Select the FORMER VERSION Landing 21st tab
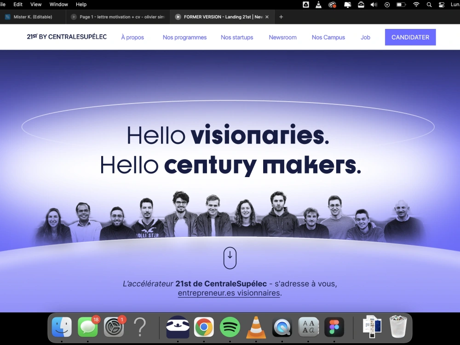This screenshot has width=460, height=345. [222, 17]
